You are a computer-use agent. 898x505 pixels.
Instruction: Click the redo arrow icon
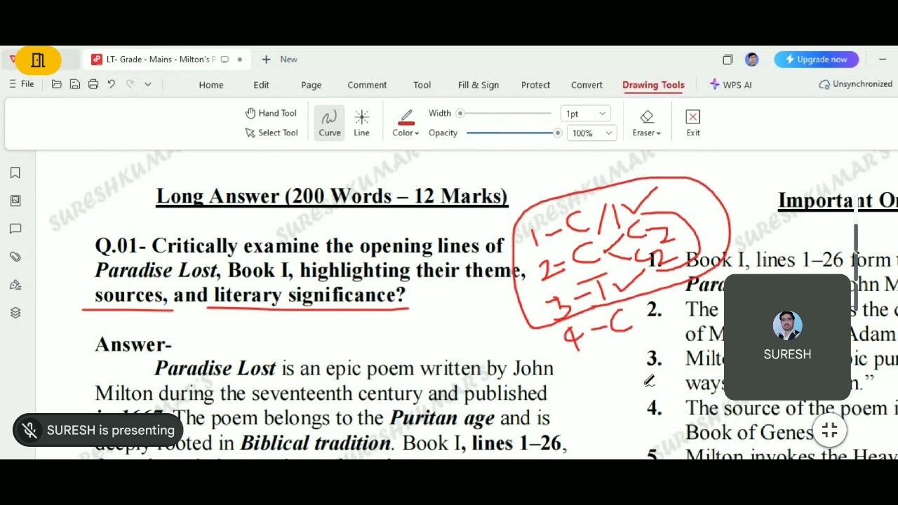pyautogui.click(x=130, y=84)
